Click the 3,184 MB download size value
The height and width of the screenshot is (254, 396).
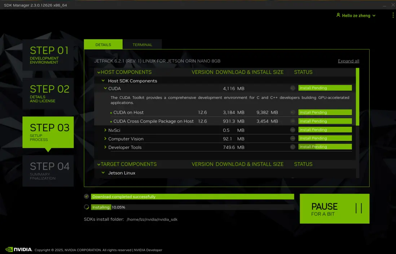tap(234, 112)
